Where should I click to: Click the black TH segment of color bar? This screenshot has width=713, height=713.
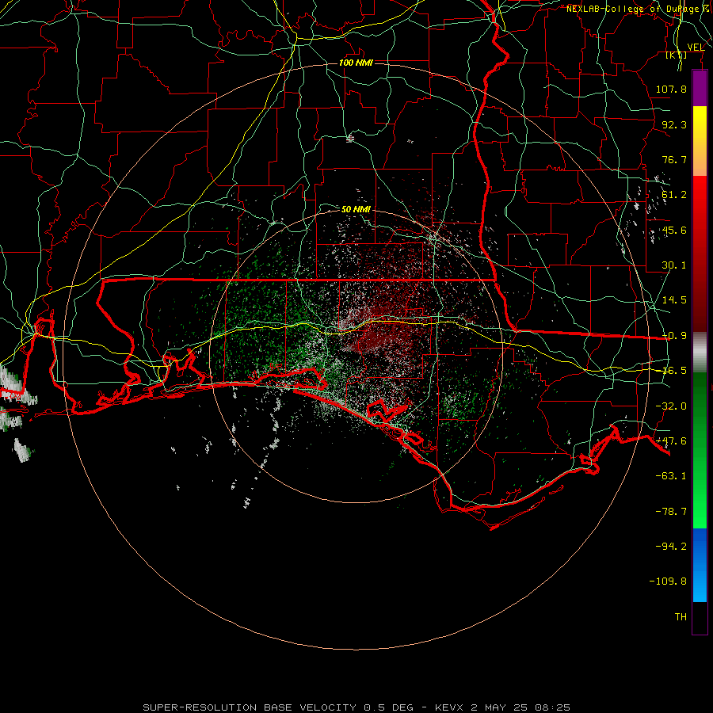pos(700,617)
